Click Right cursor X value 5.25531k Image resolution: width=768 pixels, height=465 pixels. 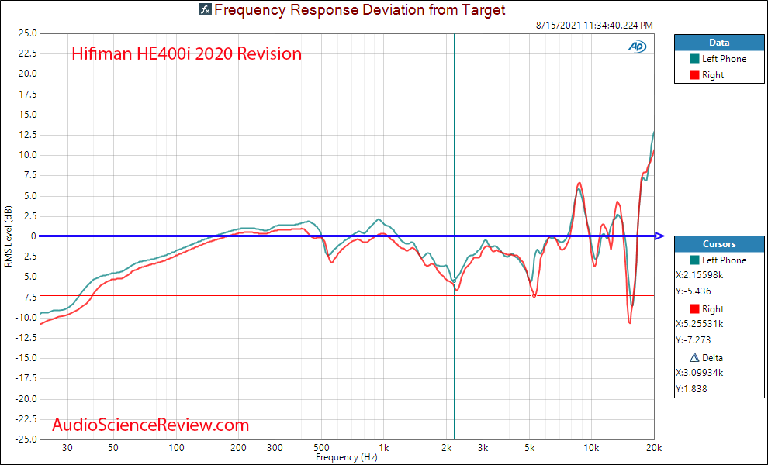coord(700,324)
